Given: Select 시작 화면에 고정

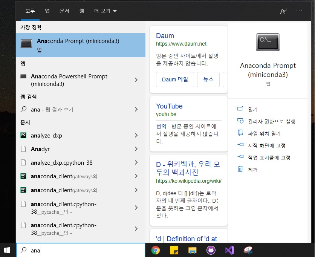Looking at the screenshot, I should (x=267, y=145).
